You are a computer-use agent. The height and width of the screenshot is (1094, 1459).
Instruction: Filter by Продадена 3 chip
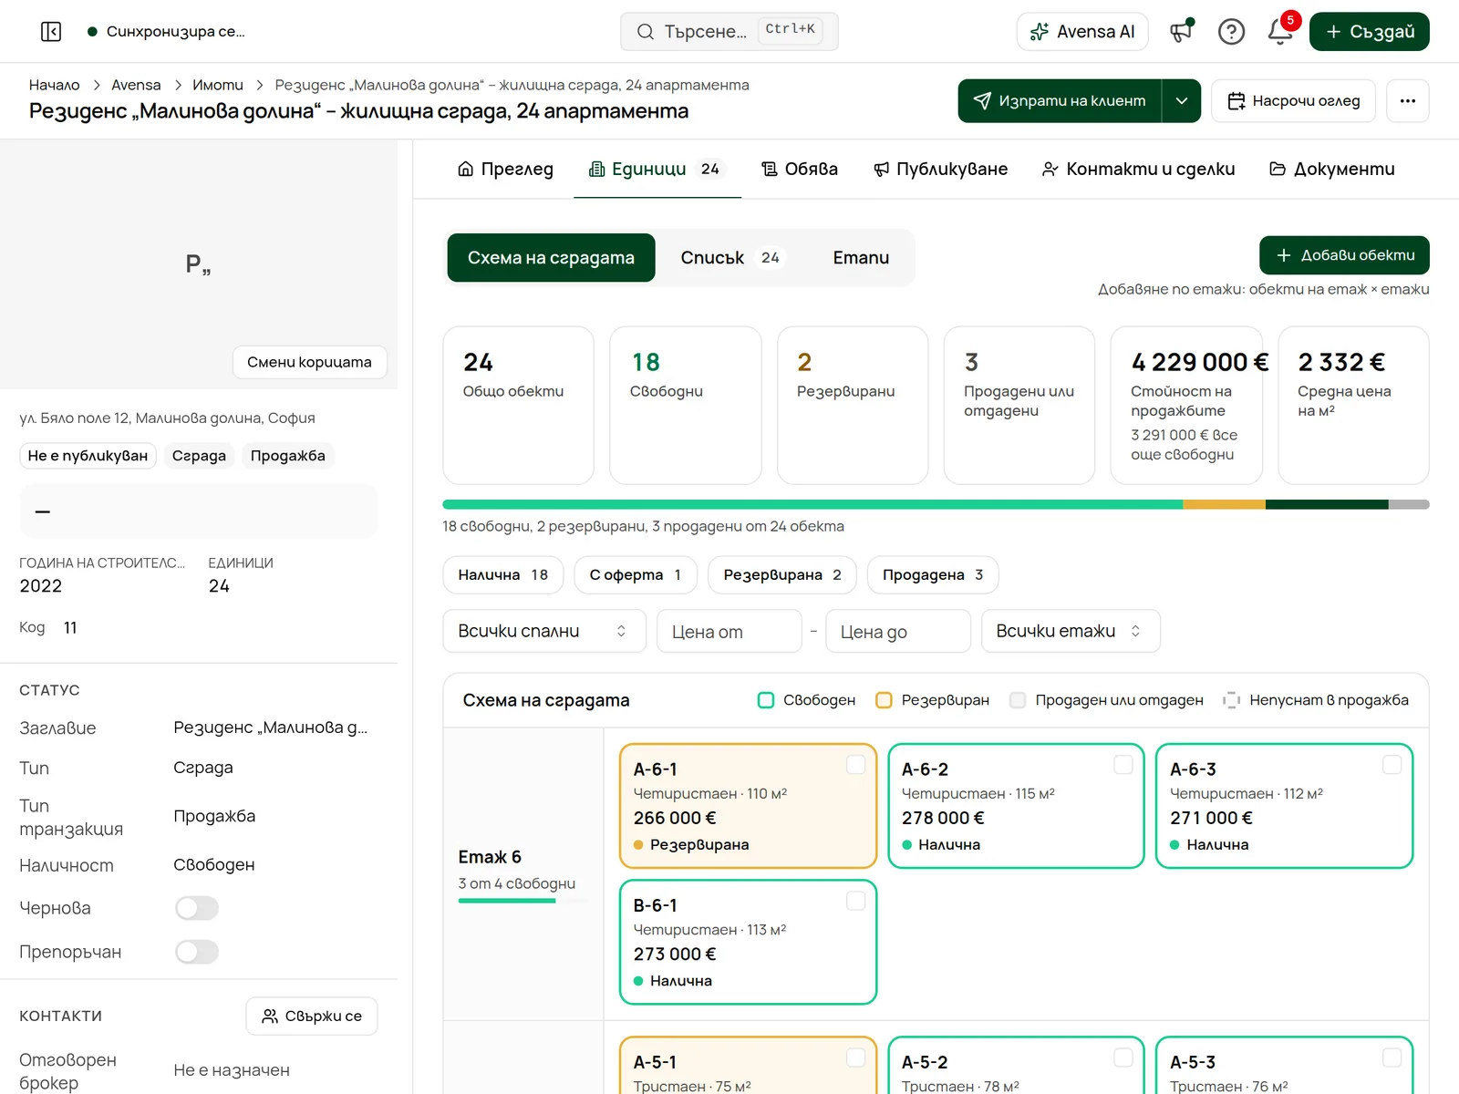pos(933,574)
